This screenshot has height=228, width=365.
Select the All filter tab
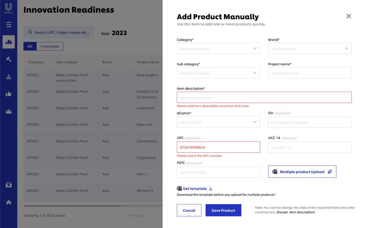point(30,46)
